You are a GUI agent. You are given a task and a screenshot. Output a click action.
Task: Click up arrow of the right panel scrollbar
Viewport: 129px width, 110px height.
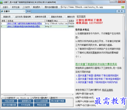coord(124,15)
